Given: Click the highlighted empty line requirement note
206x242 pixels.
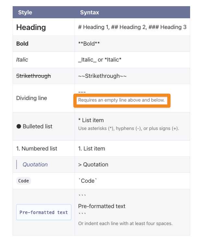Looking at the screenshot, I should (121, 100).
